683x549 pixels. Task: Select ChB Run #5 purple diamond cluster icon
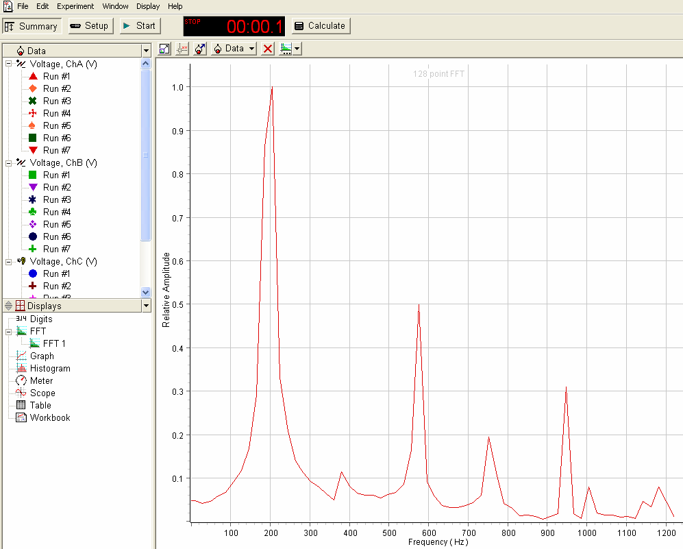click(x=33, y=224)
